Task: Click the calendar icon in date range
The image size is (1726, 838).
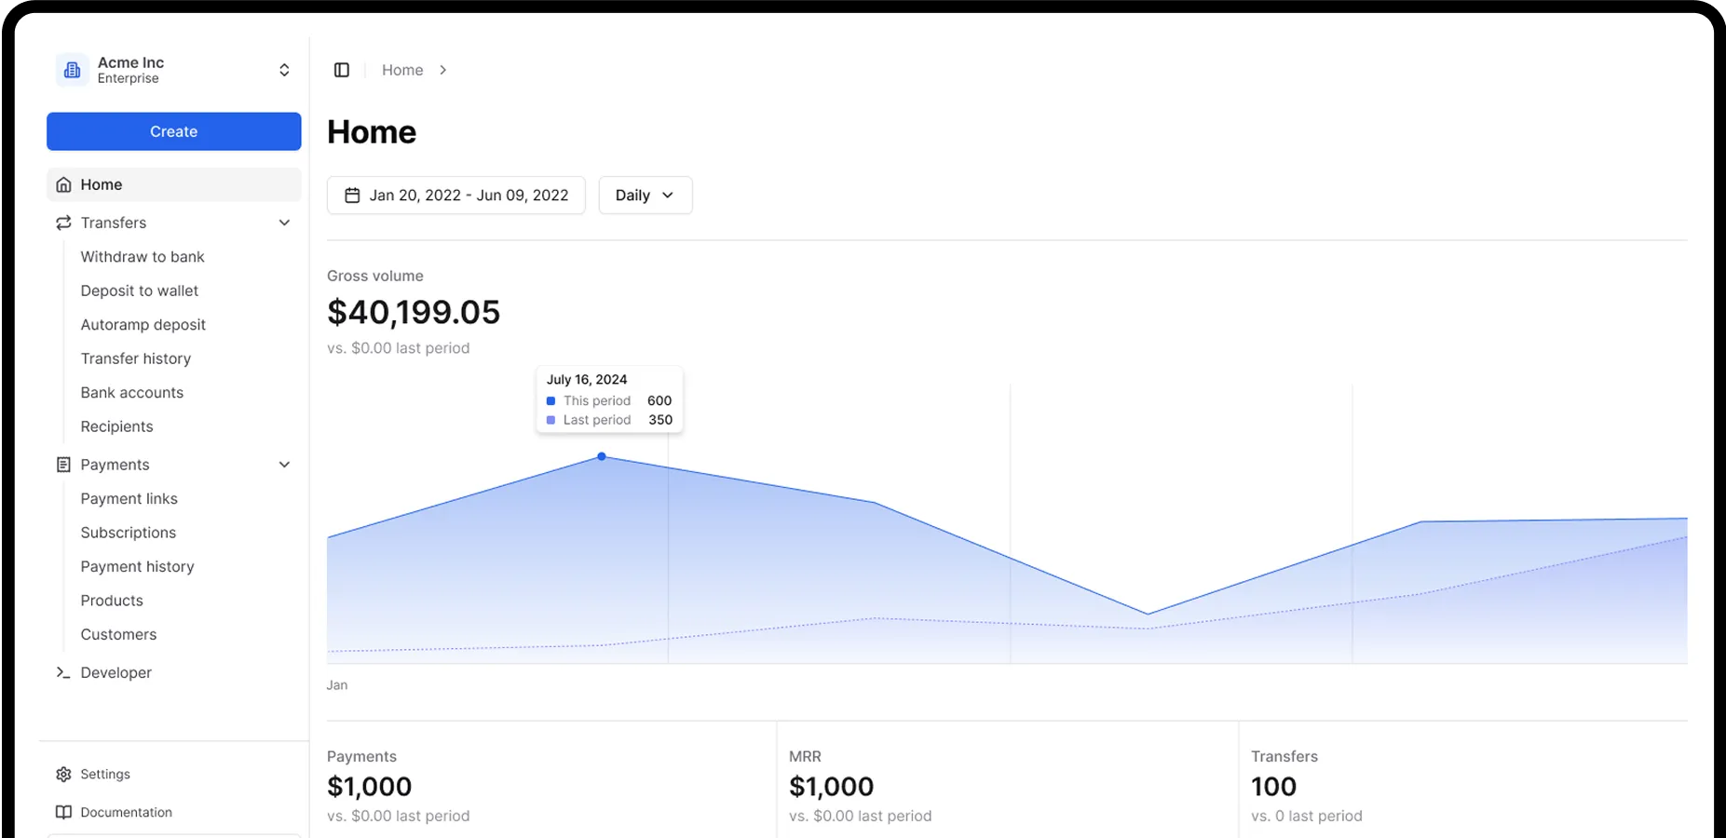Action: pyautogui.click(x=352, y=196)
